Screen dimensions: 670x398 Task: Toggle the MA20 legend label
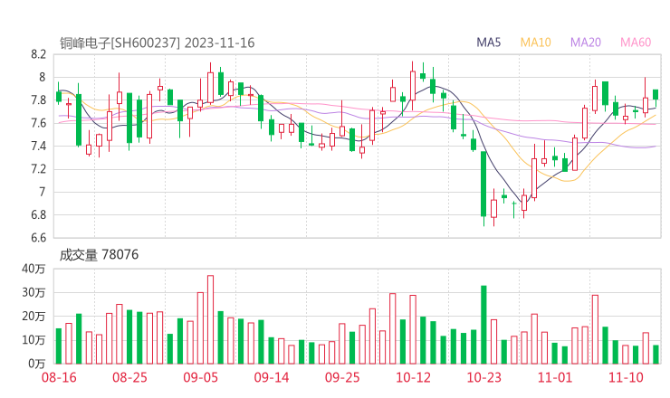pos(585,43)
